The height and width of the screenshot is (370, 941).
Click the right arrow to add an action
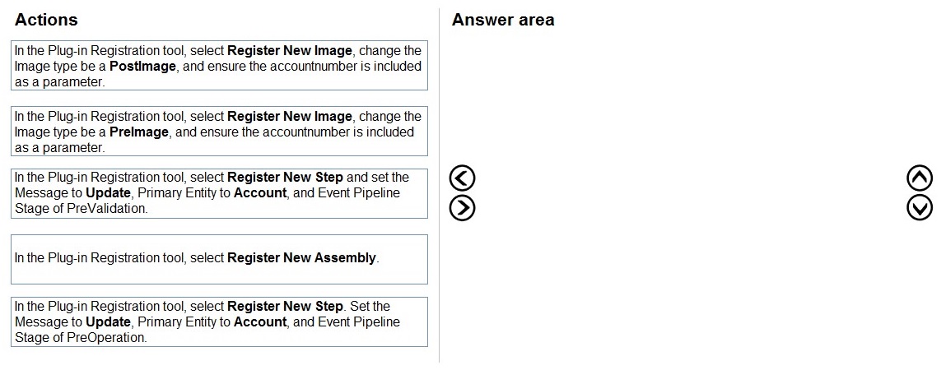tap(463, 208)
